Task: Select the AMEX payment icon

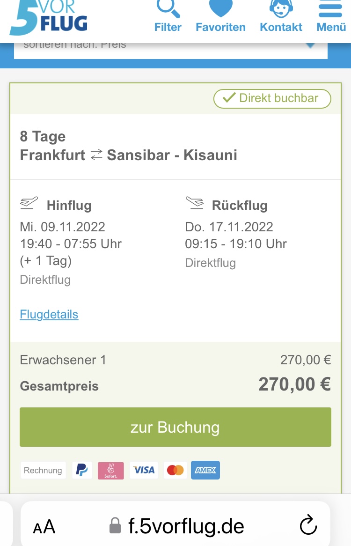Action: point(205,470)
